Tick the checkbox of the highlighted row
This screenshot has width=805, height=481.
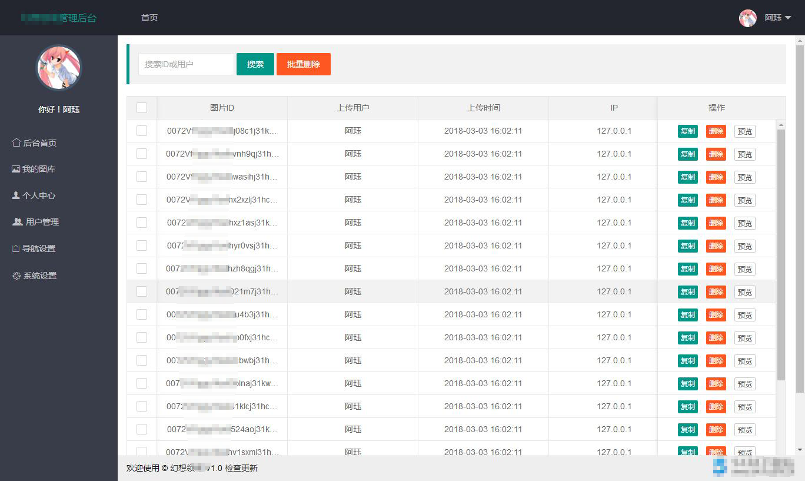click(142, 291)
